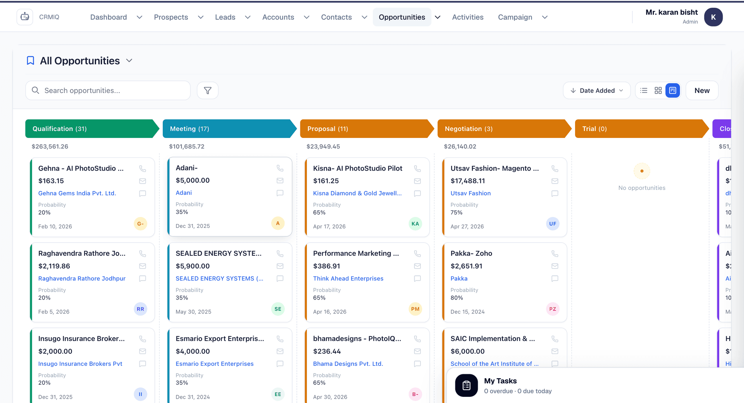The image size is (744, 403).
Task: Open the All Opportunities view dropdown
Action: pos(129,61)
